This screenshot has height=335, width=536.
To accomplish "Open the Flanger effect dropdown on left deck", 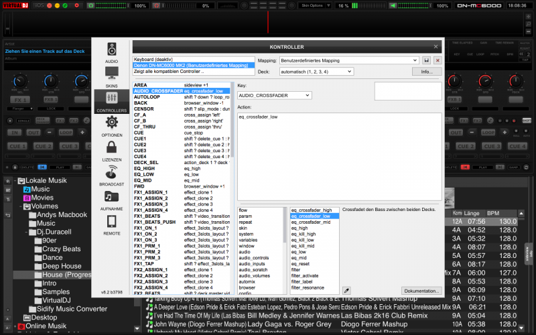I will 20,109.
